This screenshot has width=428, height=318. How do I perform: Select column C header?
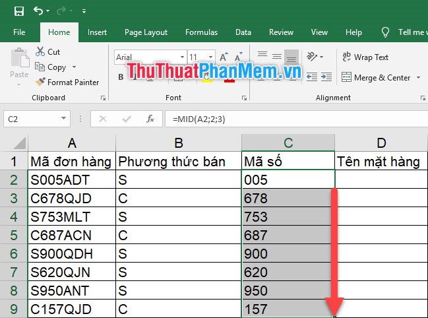(288, 143)
